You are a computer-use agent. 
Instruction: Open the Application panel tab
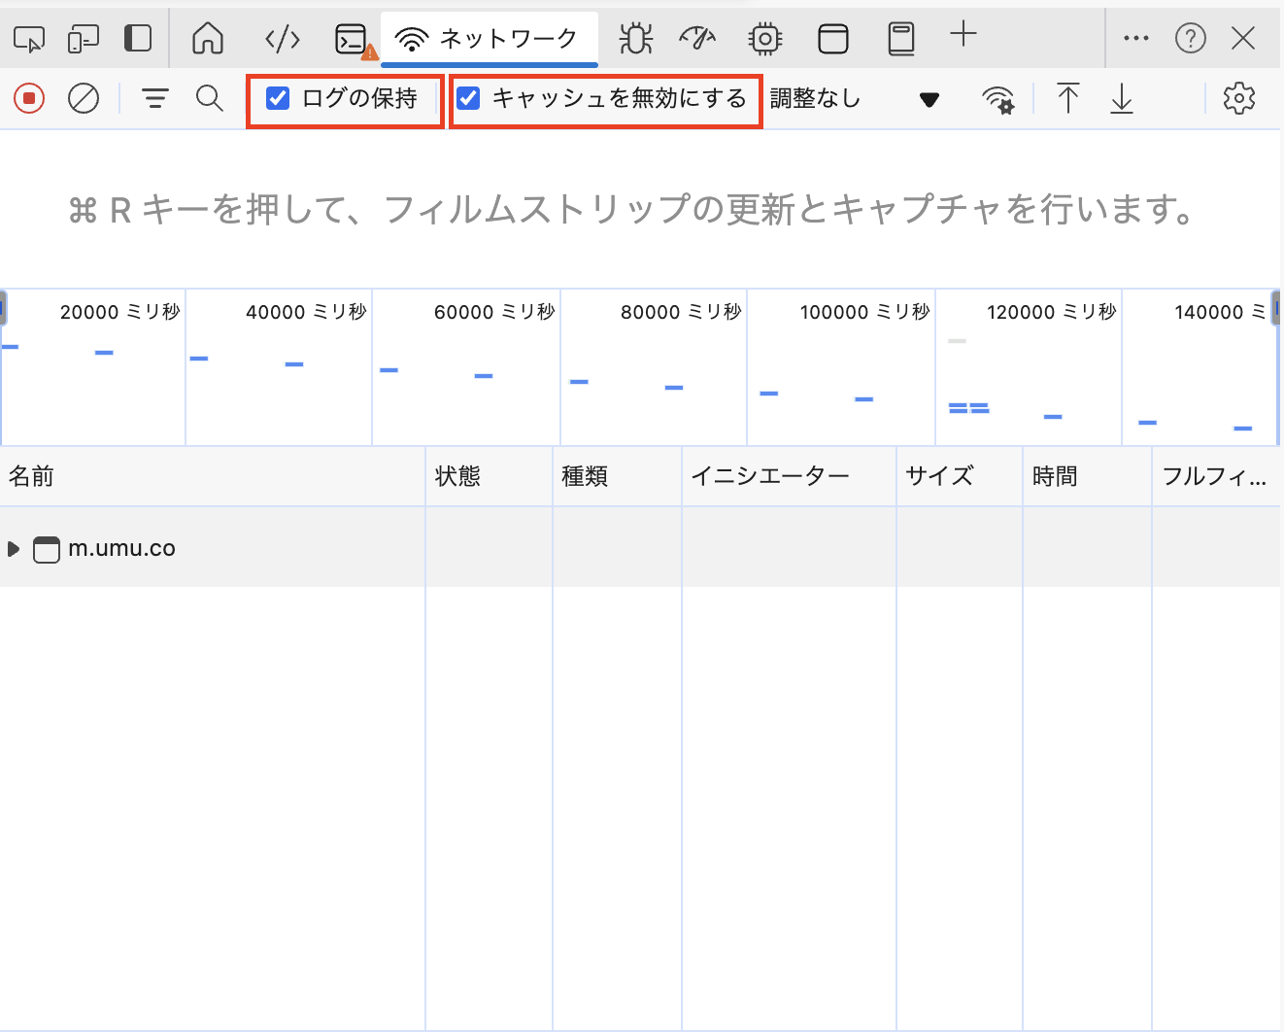pyautogui.click(x=833, y=39)
